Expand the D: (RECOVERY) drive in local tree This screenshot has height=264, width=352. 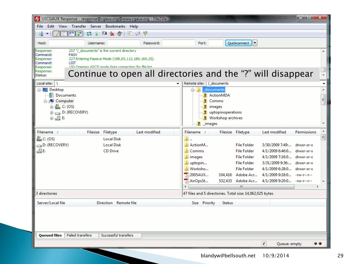click(x=52, y=112)
